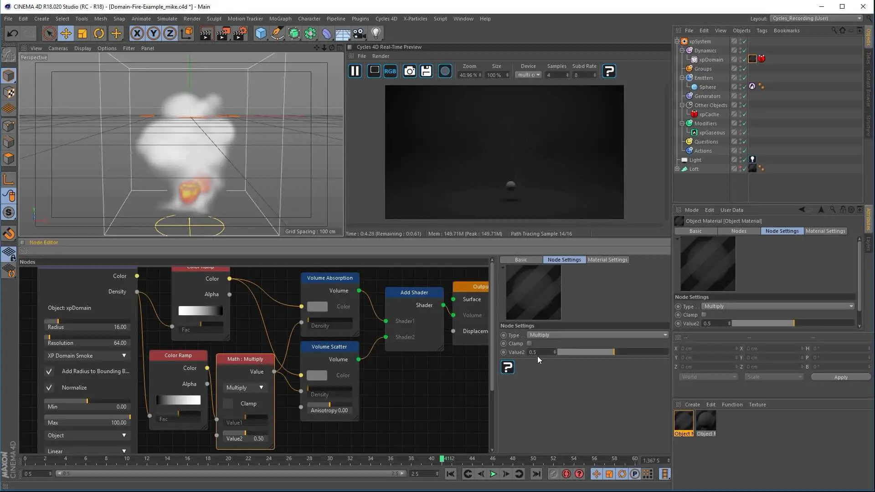Go to the start of animation
This screenshot has height=492, width=875.
[x=450, y=474]
